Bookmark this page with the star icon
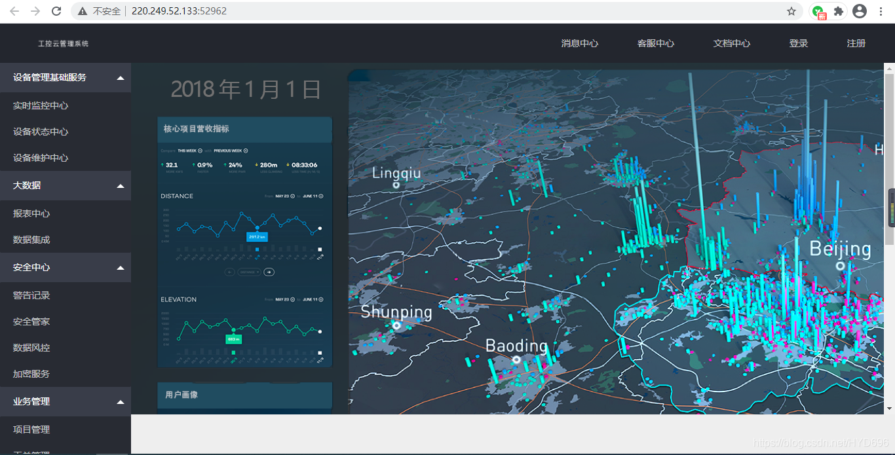The image size is (895, 455). pos(791,11)
